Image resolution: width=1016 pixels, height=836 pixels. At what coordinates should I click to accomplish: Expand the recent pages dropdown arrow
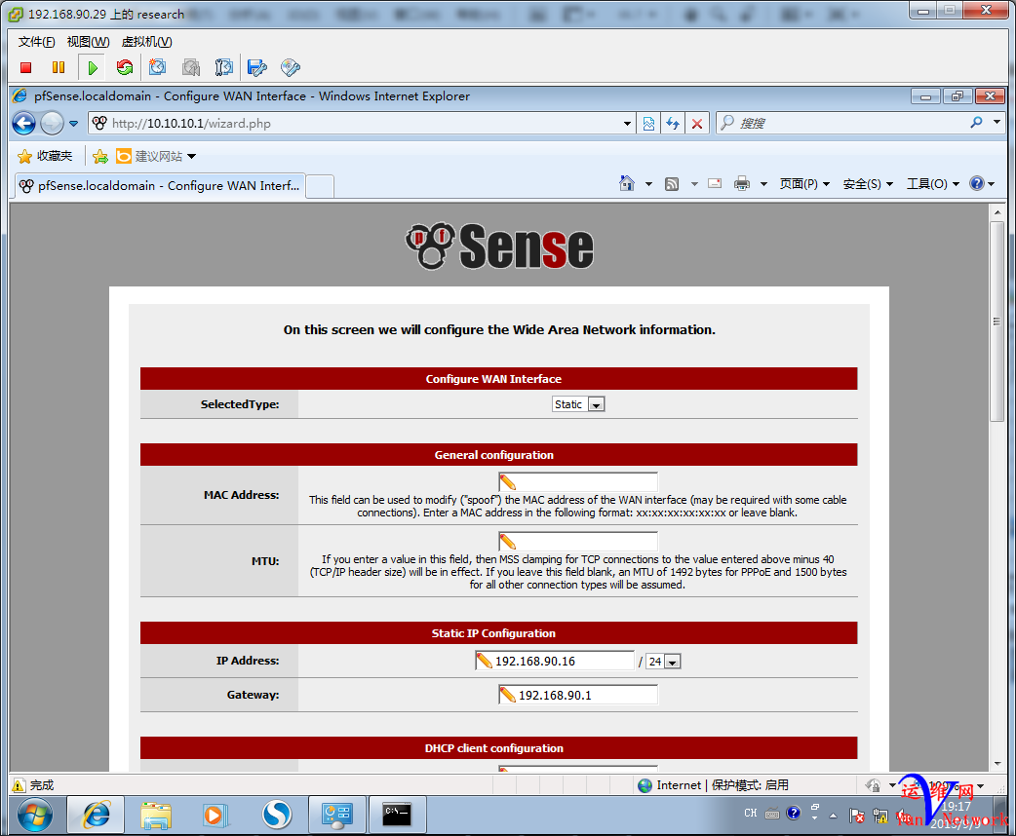click(73, 123)
